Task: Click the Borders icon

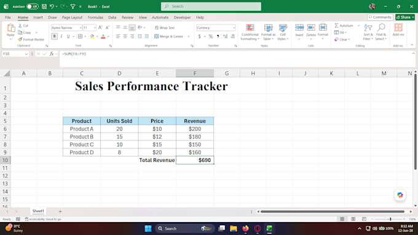Action: point(80,36)
